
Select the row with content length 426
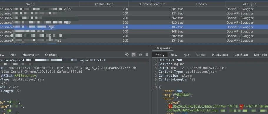134,22
